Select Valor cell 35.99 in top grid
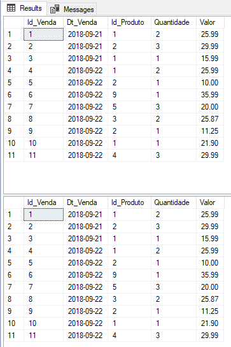231x347 pixels. coord(210,95)
